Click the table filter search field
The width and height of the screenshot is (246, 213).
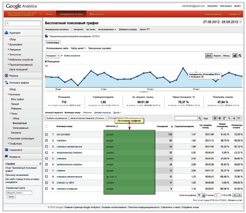[186, 118]
